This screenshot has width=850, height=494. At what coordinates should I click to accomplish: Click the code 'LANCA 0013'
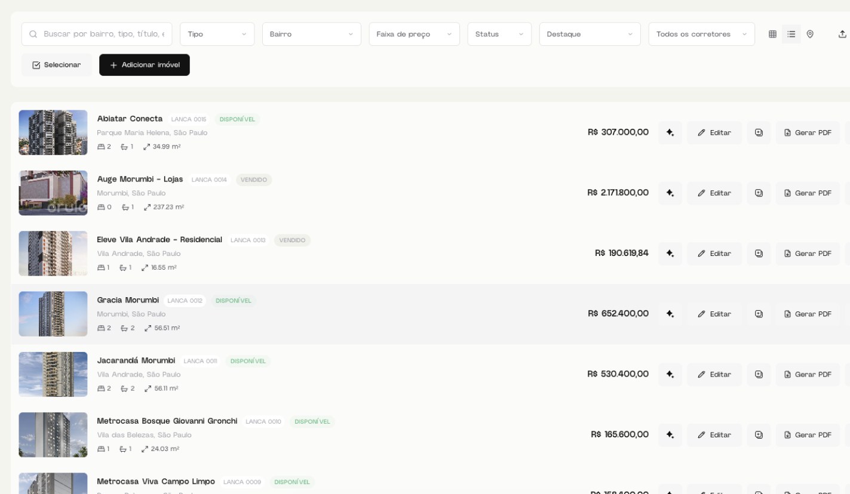pos(248,240)
